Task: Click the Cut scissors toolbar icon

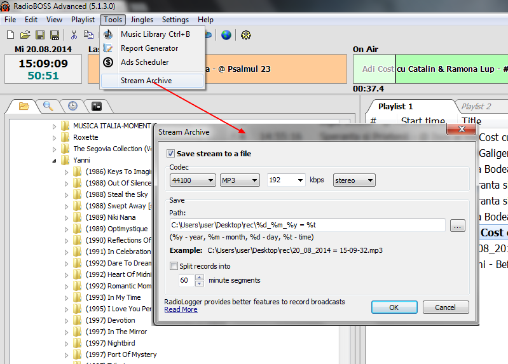Action: [74, 35]
